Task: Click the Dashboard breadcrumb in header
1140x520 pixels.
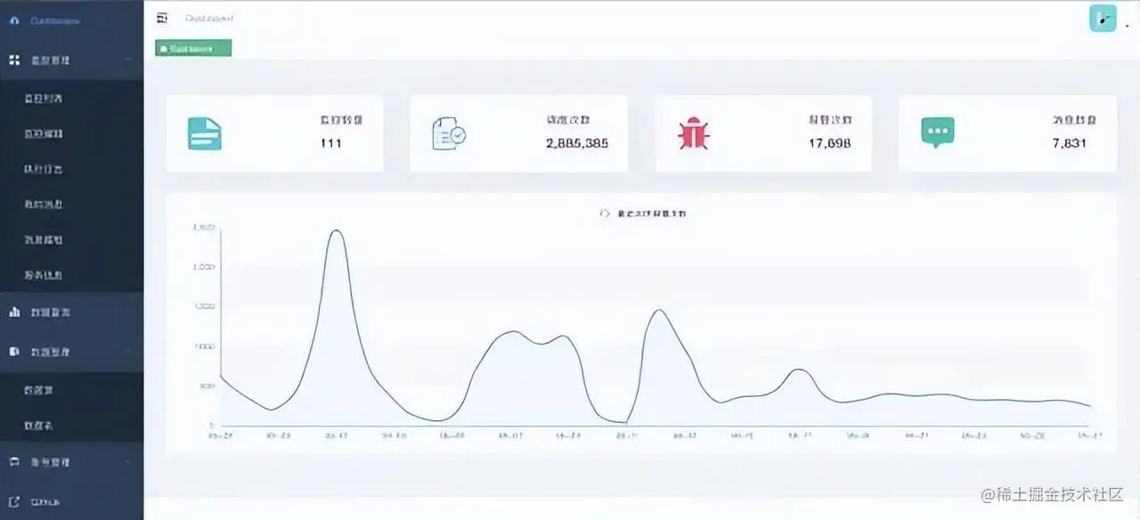Action: (209, 18)
